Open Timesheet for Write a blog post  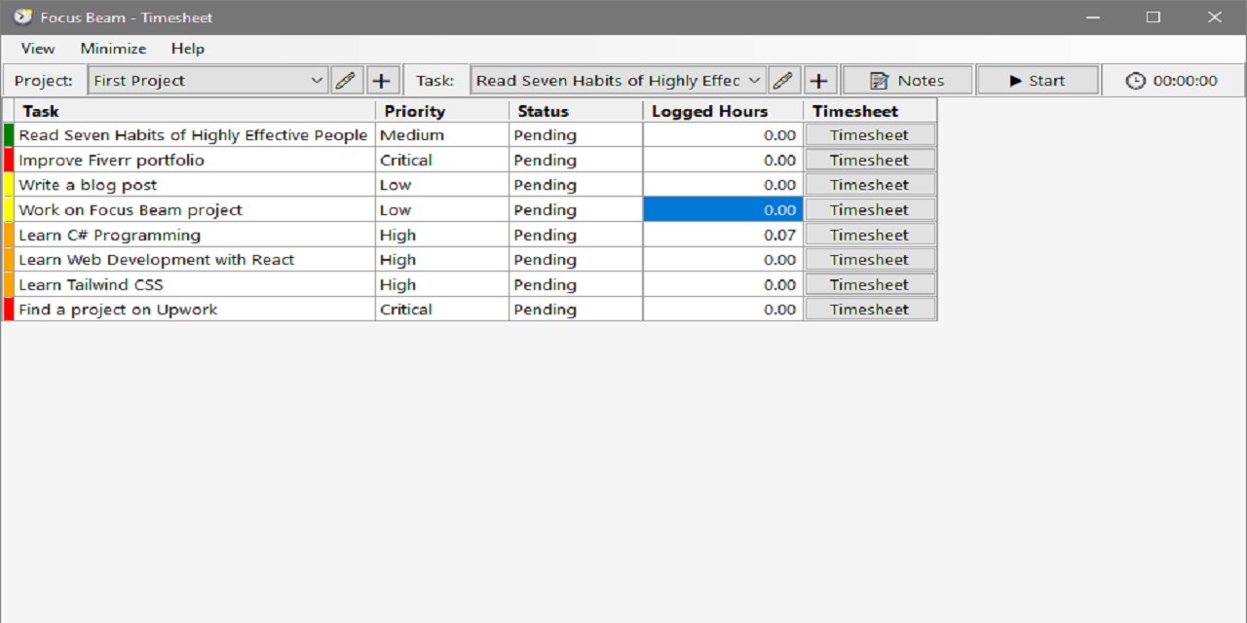point(870,185)
